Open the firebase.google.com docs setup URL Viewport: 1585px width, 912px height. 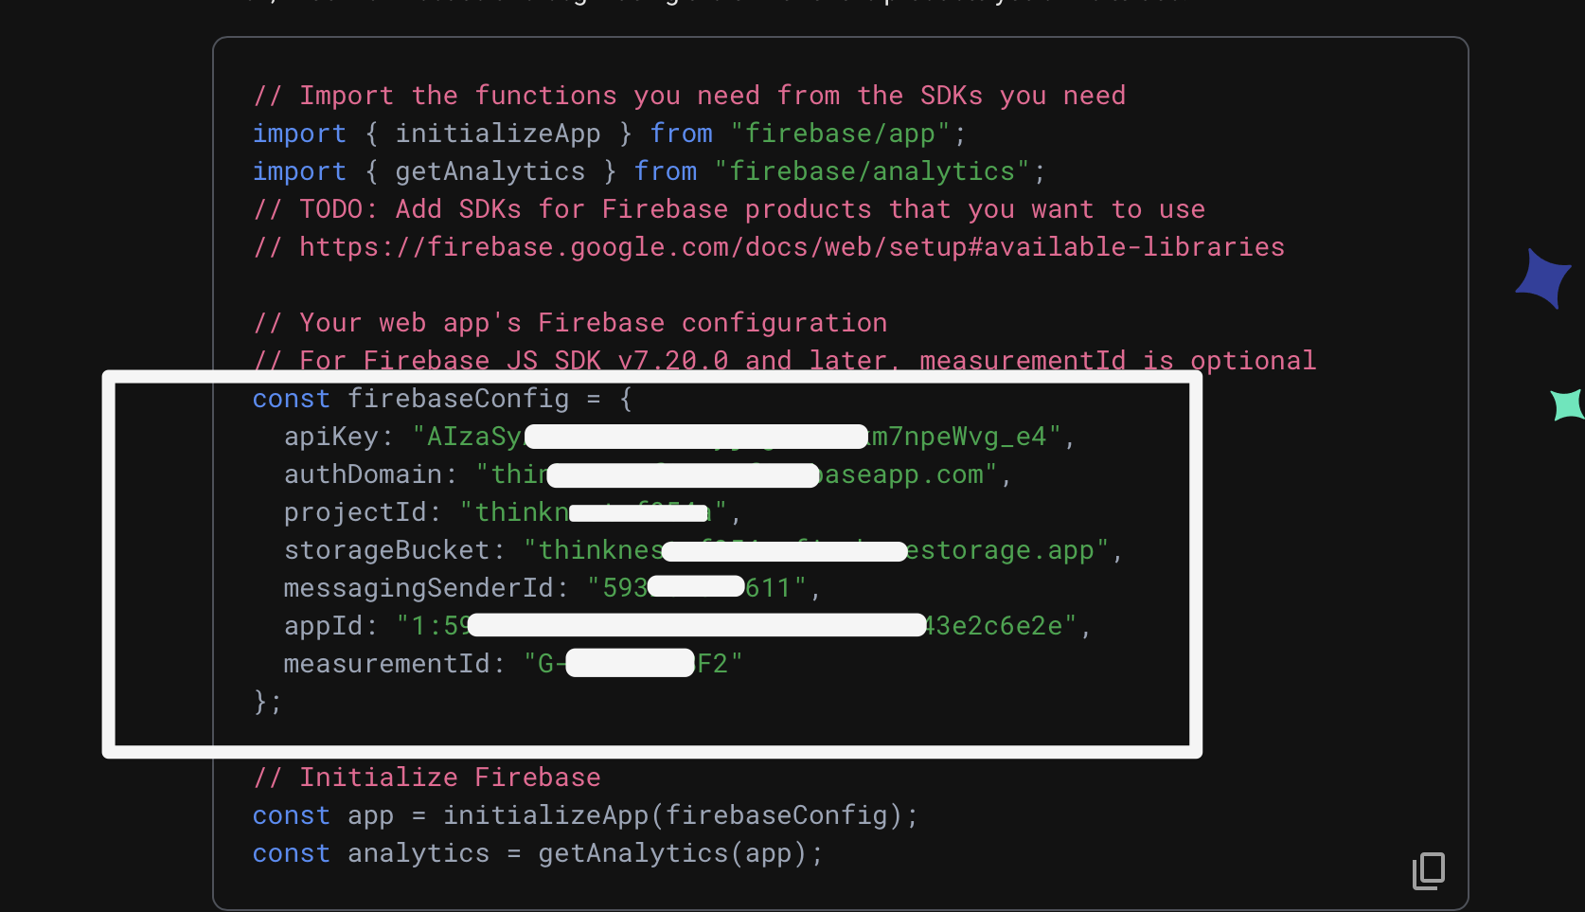792,247
